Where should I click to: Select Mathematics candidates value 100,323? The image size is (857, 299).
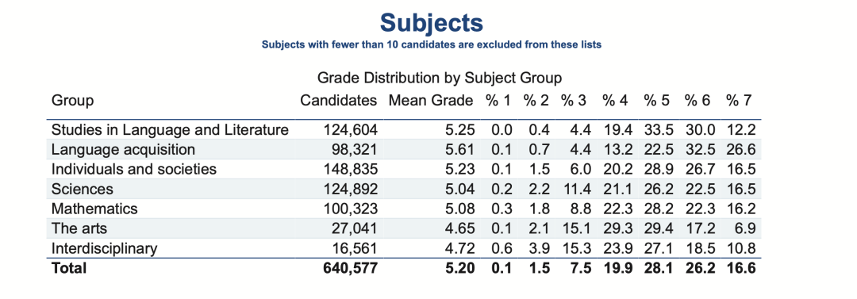[351, 209]
